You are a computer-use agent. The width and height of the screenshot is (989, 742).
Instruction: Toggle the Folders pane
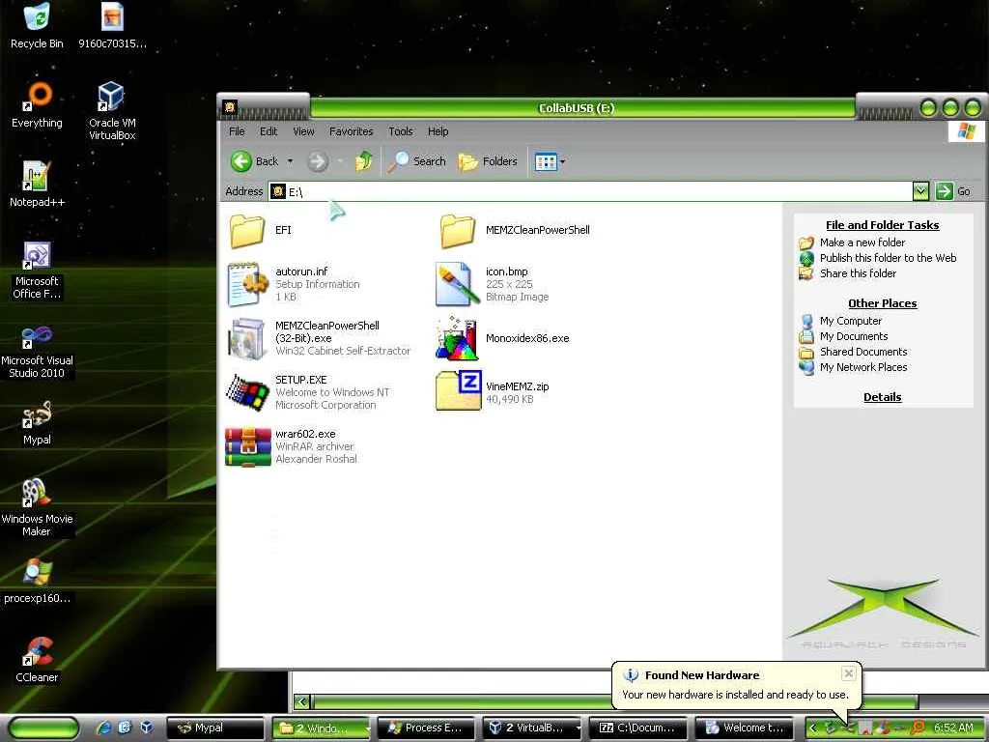point(488,161)
